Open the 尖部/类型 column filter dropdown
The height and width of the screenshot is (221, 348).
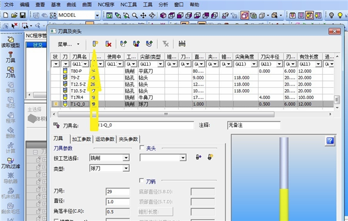(161, 64)
